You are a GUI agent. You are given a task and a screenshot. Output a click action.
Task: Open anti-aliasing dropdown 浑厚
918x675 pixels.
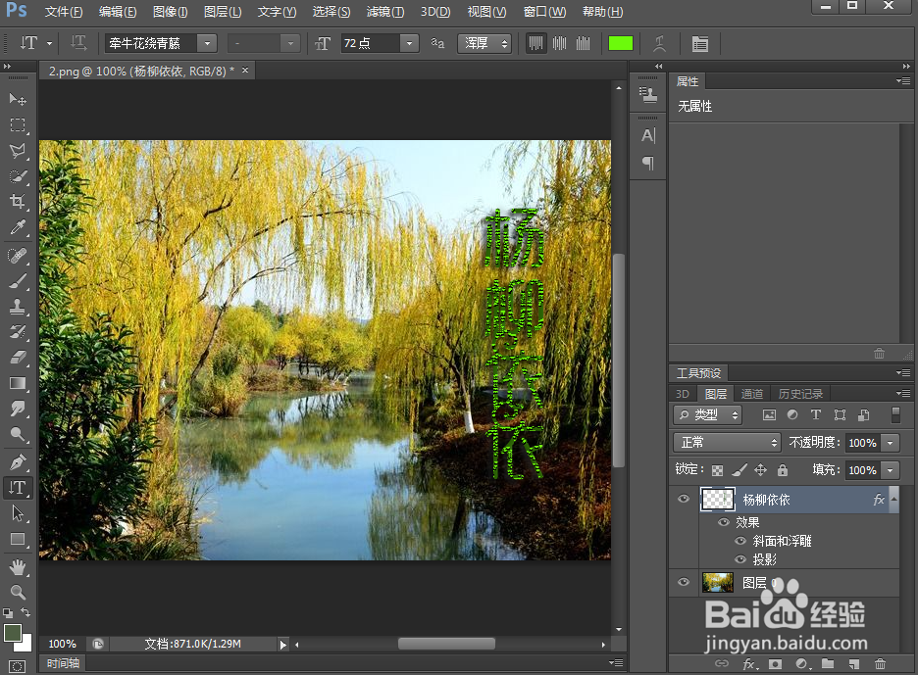pyautogui.click(x=484, y=43)
